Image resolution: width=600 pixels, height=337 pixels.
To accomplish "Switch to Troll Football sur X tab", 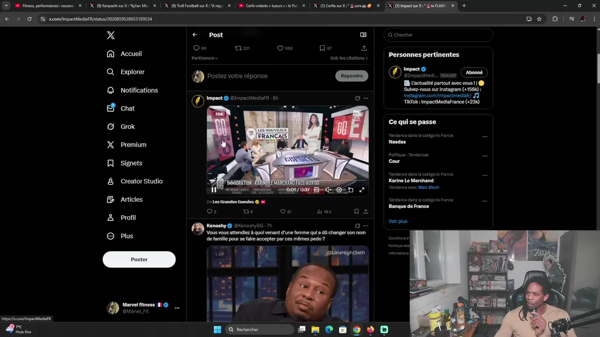I will (x=197, y=6).
